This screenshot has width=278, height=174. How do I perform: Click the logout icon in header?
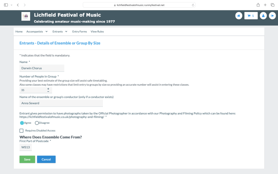click(272, 16)
